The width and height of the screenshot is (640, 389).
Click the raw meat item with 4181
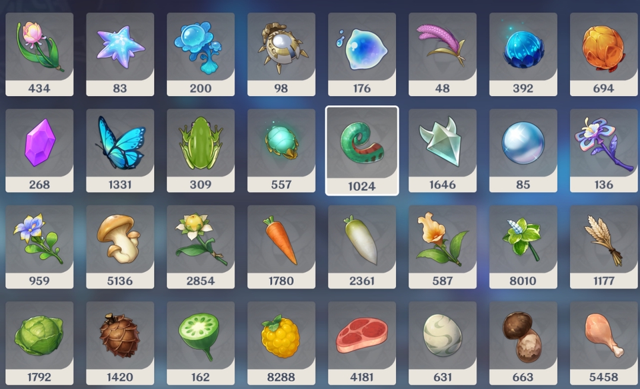click(x=361, y=343)
